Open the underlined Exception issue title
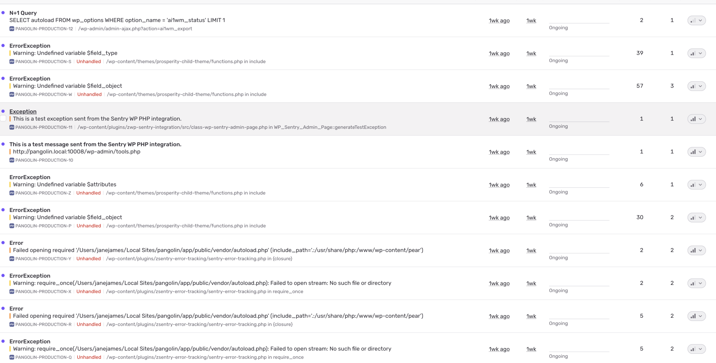Viewport: 716px width, 363px height. [x=23, y=111]
